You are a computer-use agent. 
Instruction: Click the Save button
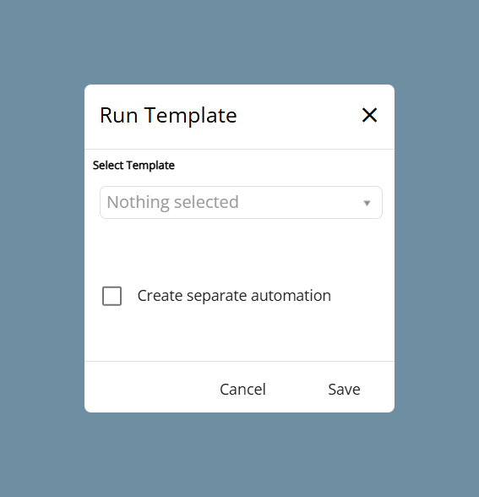tap(344, 389)
